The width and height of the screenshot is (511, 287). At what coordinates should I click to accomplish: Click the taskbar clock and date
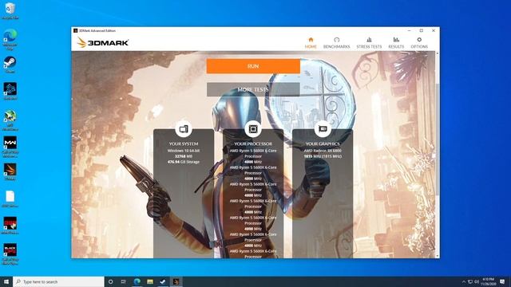(x=488, y=281)
